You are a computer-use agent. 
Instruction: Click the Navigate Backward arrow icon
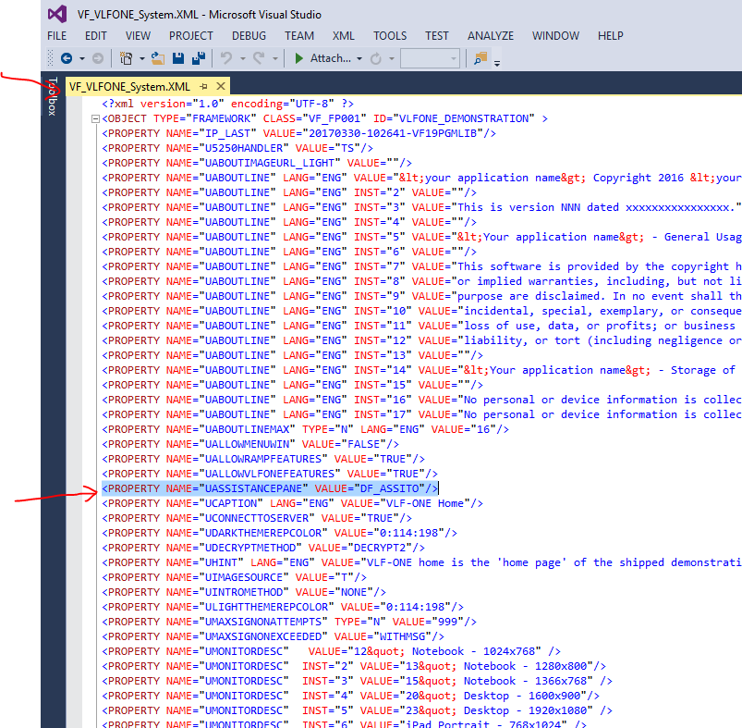[67, 58]
